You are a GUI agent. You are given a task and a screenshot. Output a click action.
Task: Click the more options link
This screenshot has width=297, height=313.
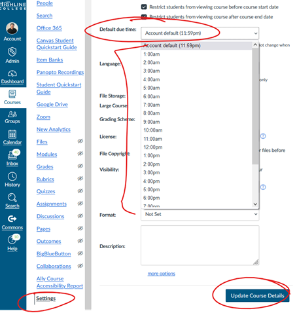[162, 274]
